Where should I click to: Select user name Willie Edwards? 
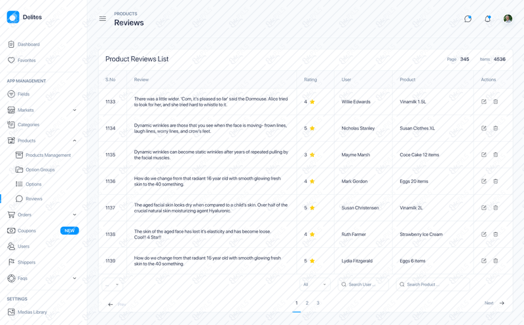[x=356, y=102]
